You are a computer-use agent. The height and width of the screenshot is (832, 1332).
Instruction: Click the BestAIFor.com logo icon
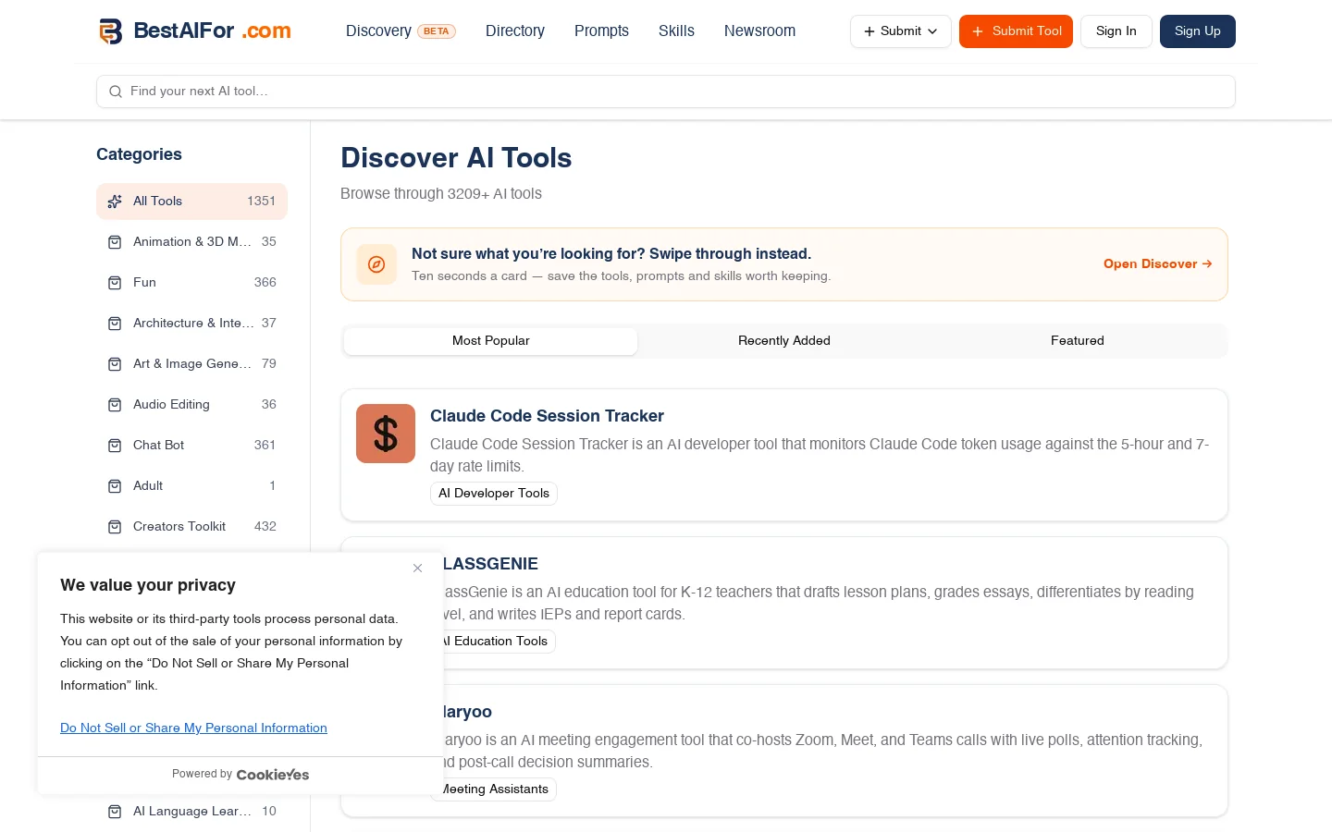click(x=111, y=31)
